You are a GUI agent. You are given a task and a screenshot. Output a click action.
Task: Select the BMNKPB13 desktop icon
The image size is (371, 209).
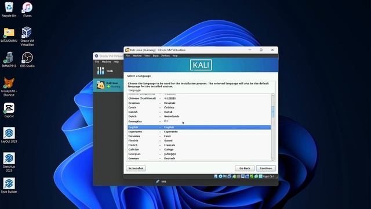tap(9, 60)
